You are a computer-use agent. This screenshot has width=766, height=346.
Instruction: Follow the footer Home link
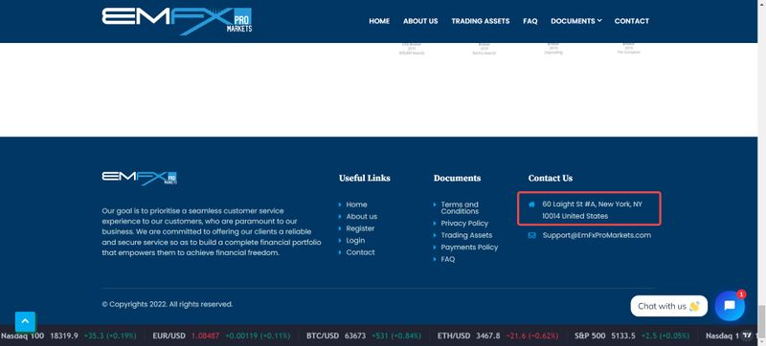[356, 205]
